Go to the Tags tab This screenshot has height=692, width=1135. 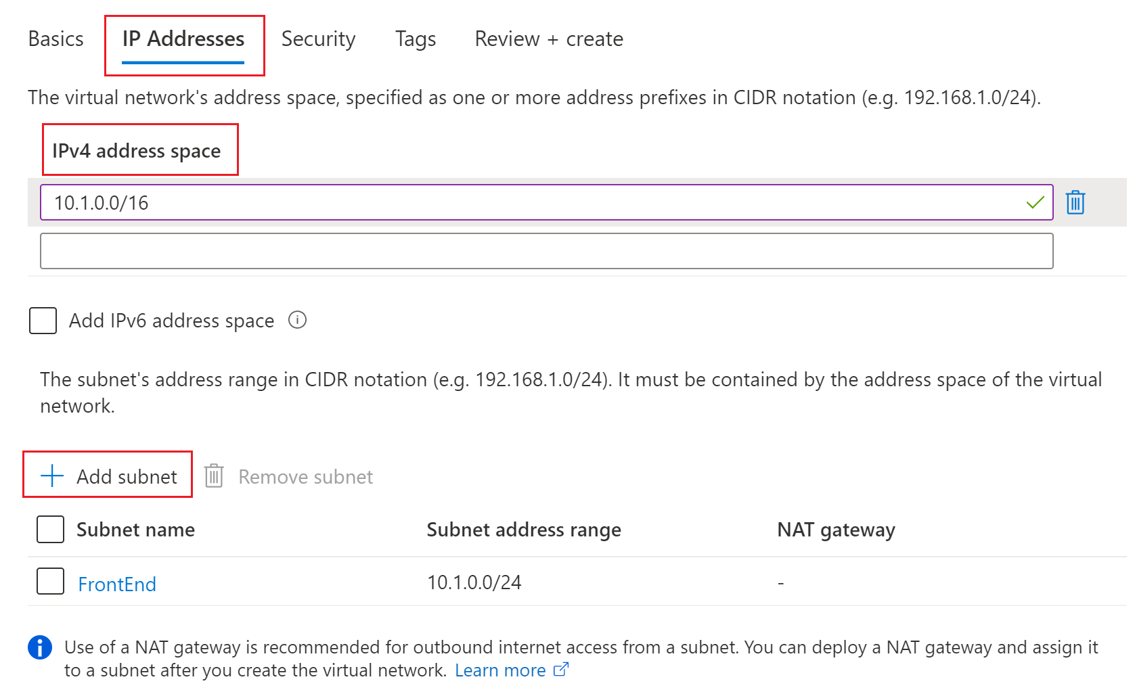416,39
